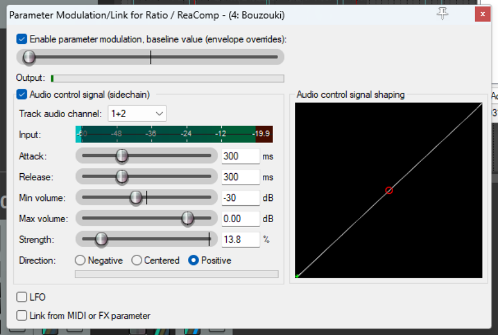Image resolution: width=498 pixels, height=335 pixels.
Task: Click the Min volume dB field
Action: (241, 198)
